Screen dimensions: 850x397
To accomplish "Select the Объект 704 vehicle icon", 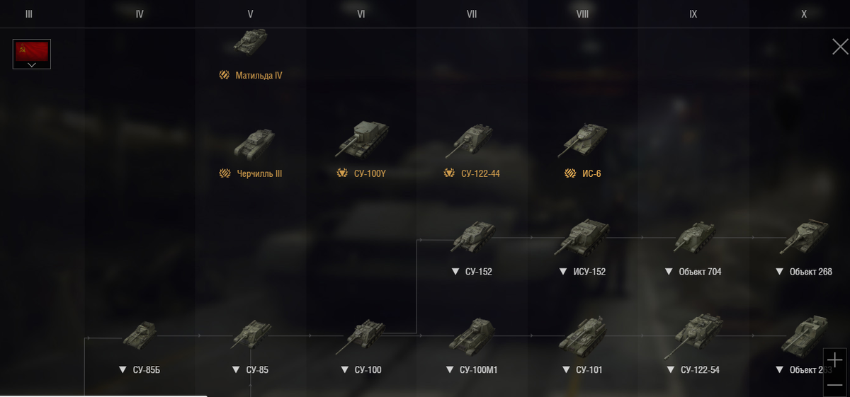I will [693, 238].
